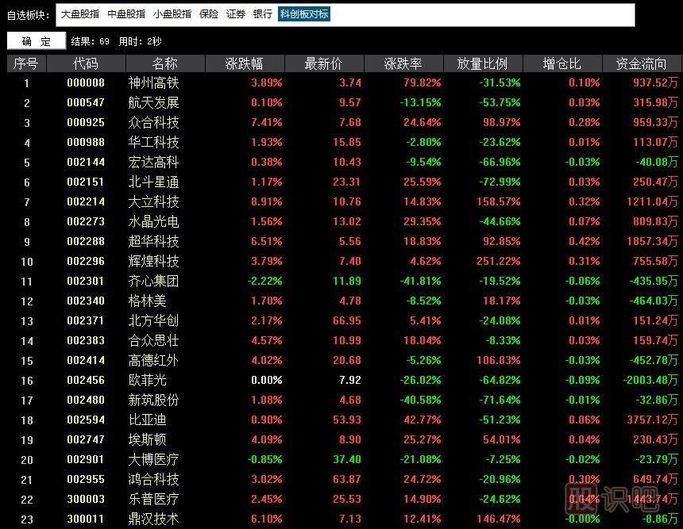Viewport: 683px width, 529px height.
Task: Switch to the 银行 sector
Action: pyautogui.click(x=263, y=14)
